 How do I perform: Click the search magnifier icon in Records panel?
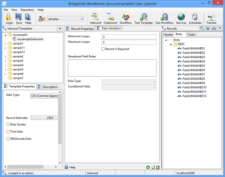pos(202,28)
